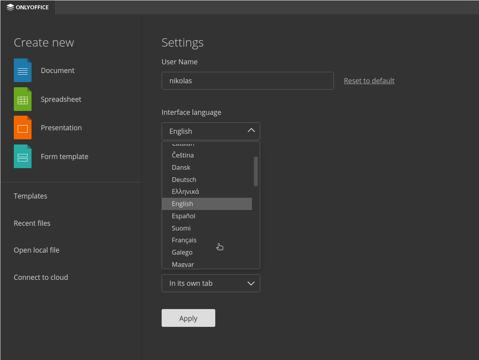Choose Français in the language list

184,240
